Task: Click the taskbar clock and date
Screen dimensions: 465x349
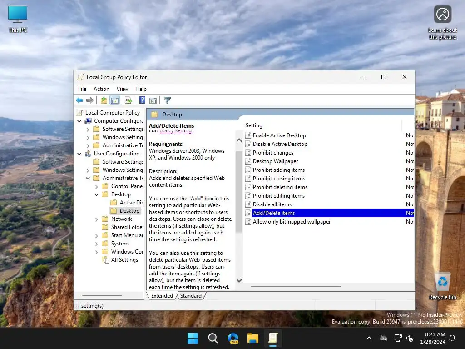Action: click(433, 338)
